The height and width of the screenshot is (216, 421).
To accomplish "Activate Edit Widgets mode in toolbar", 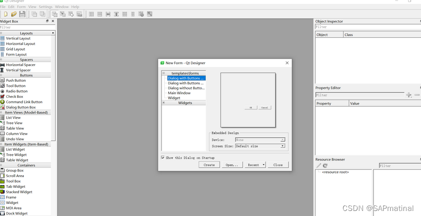I will point(55,14).
